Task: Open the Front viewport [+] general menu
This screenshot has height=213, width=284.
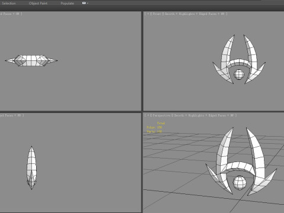Action: point(148,14)
